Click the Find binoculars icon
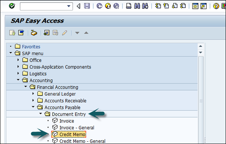 (137, 6)
